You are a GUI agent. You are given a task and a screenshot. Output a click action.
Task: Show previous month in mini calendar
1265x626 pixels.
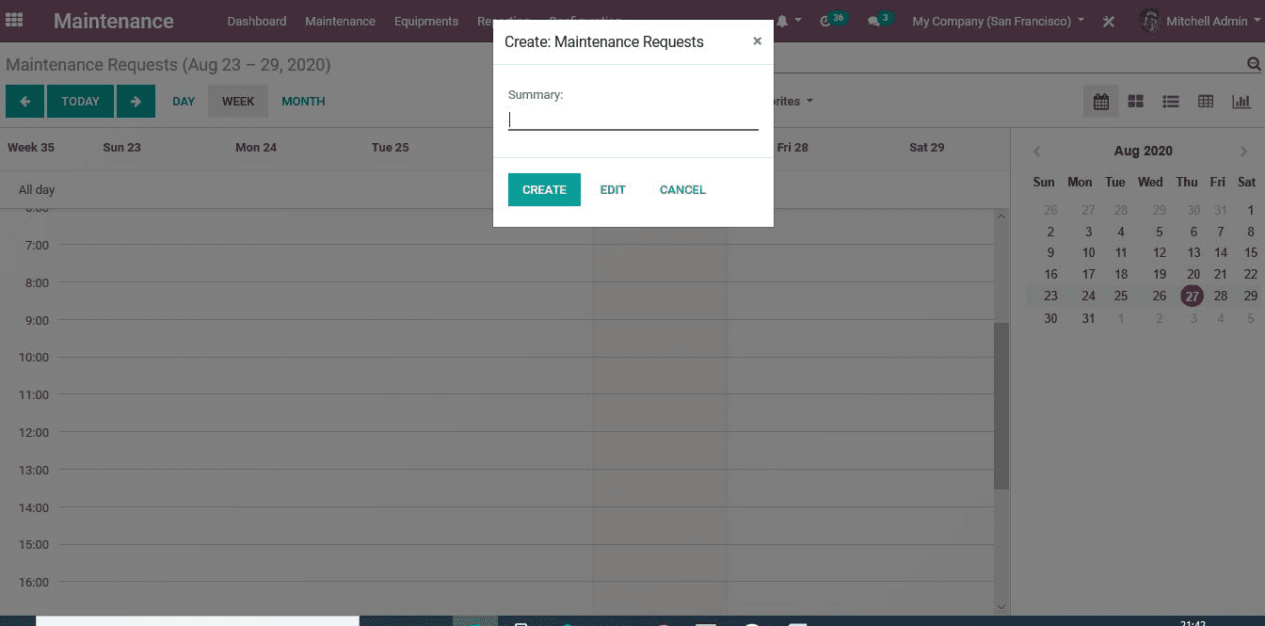(1037, 151)
